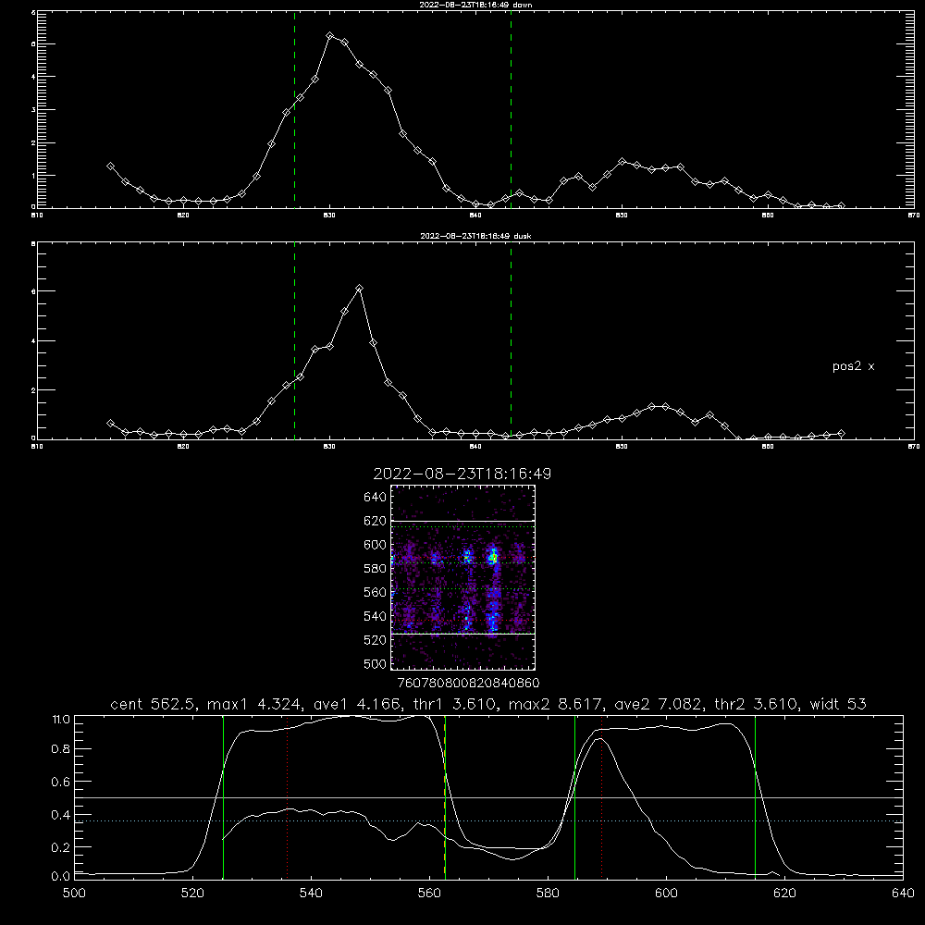Click the heatmap x-axis label string 760780800820840860
Screen dimensions: 925x925
click(x=468, y=683)
